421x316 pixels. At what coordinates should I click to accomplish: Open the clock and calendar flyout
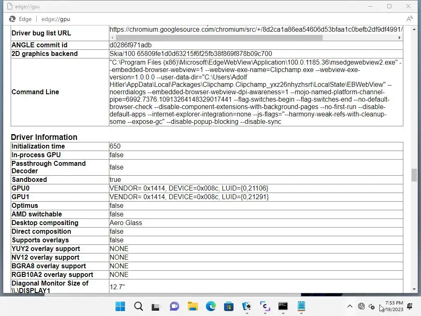click(393, 306)
